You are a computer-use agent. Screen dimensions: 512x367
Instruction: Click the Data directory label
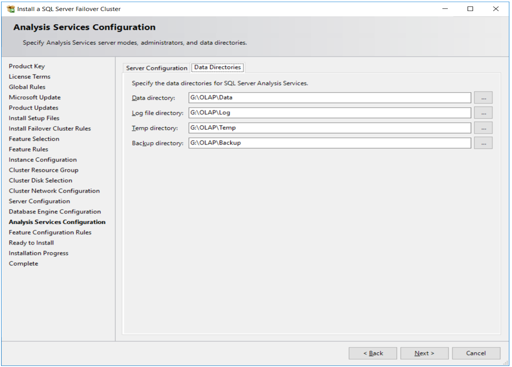pos(153,98)
